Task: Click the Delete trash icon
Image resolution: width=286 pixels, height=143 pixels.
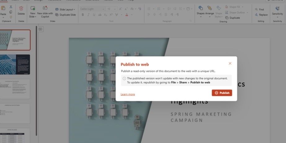Action: click(21, 8)
